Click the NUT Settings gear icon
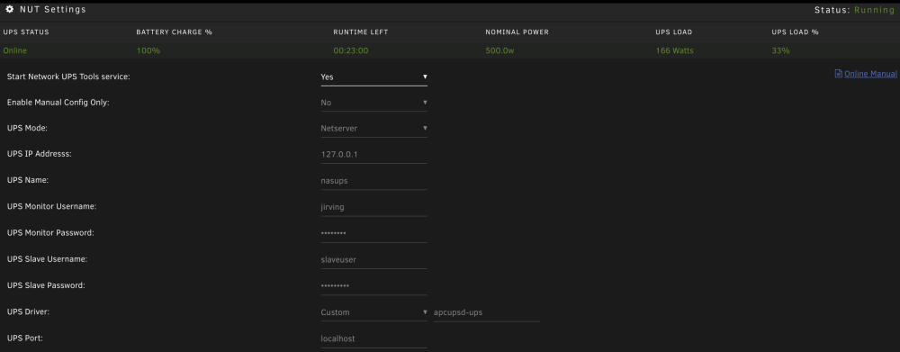This screenshot has height=352, width=900. [10, 9]
